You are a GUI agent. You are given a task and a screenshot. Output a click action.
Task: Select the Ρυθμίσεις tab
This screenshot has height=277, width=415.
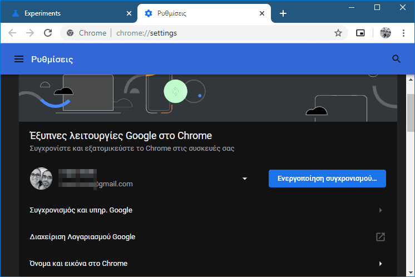[x=204, y=13]
